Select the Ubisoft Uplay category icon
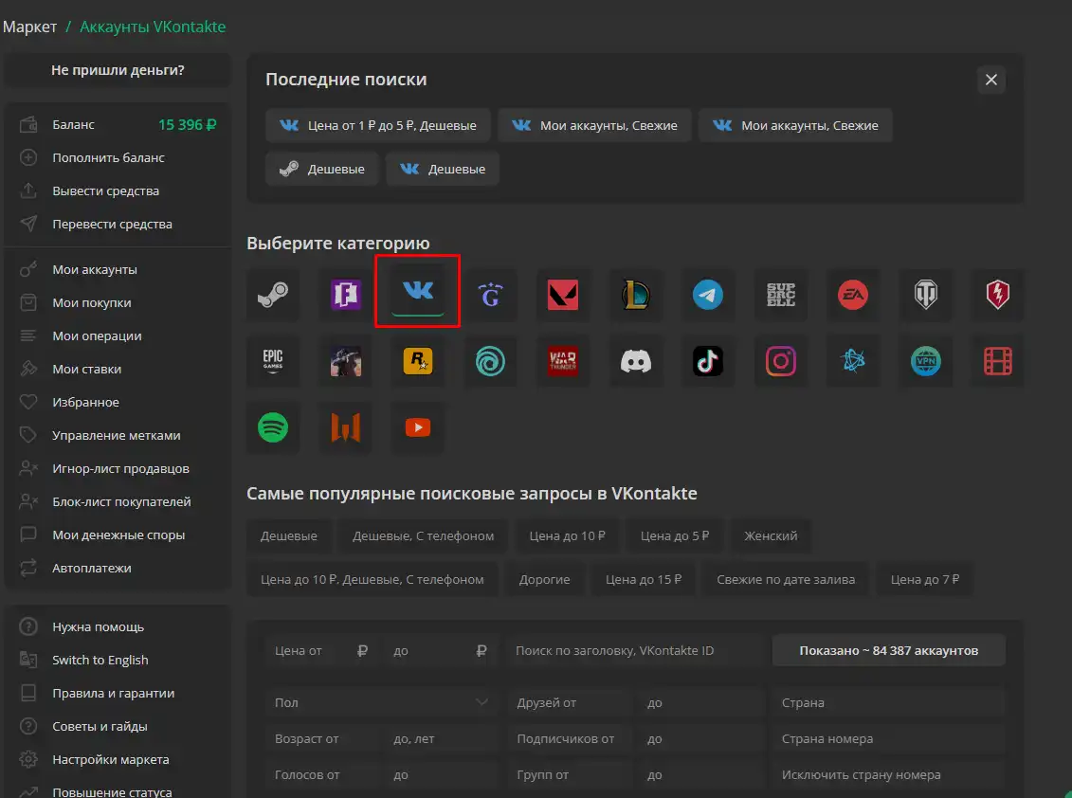The height and width of the screenshot is (798, 1072). tap(490, 361)
